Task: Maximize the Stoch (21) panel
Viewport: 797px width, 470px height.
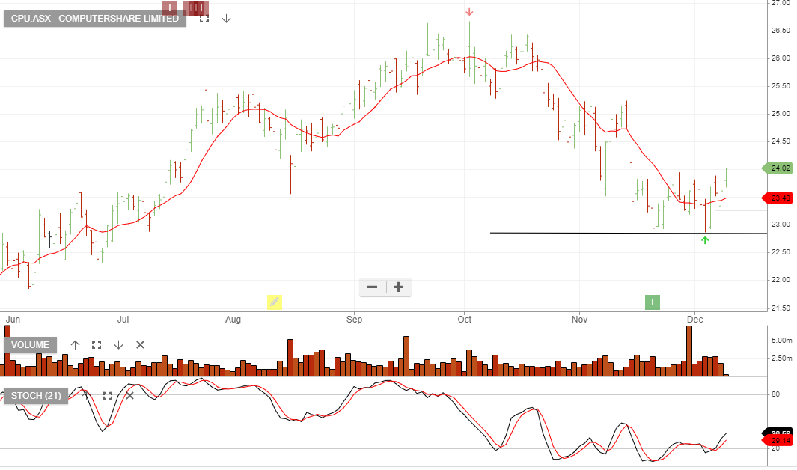Action: tap(107, 395)
